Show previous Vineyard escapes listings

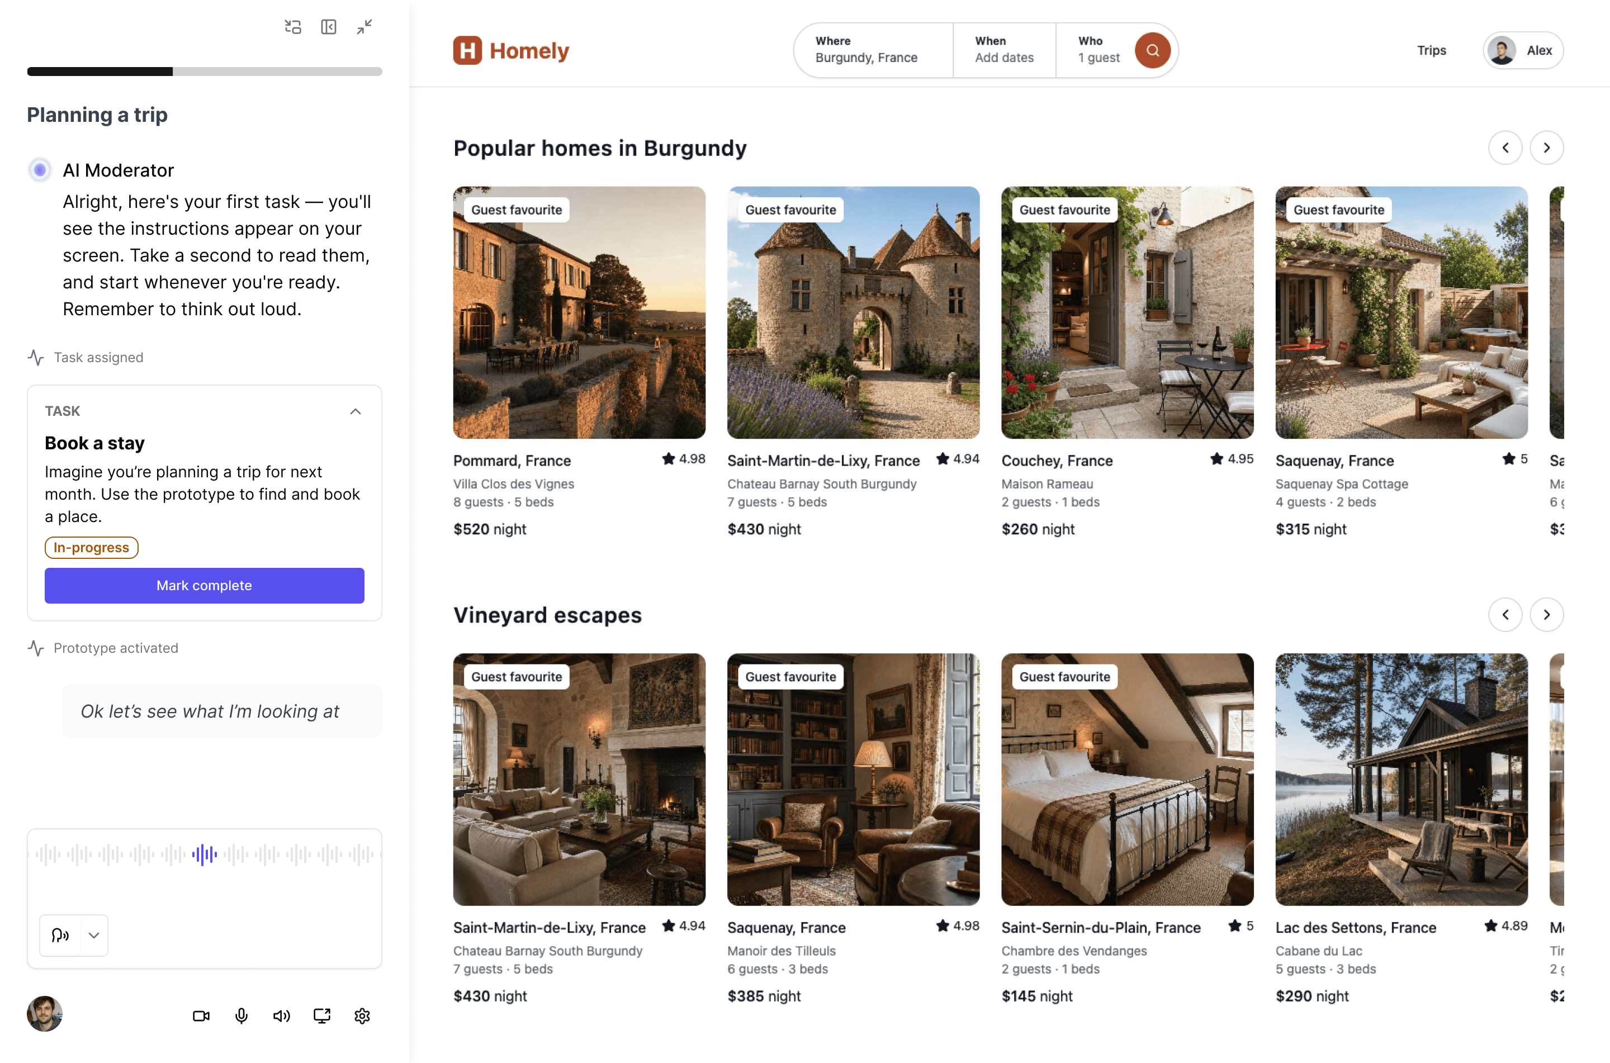1505,615
